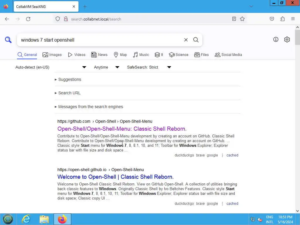Click github.com result URL breadcrumb
Screen dimensions: 300x225
105,122
